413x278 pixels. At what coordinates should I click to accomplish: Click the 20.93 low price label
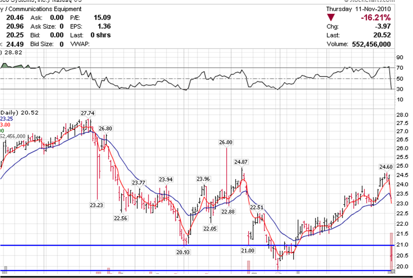coord(183,252)
